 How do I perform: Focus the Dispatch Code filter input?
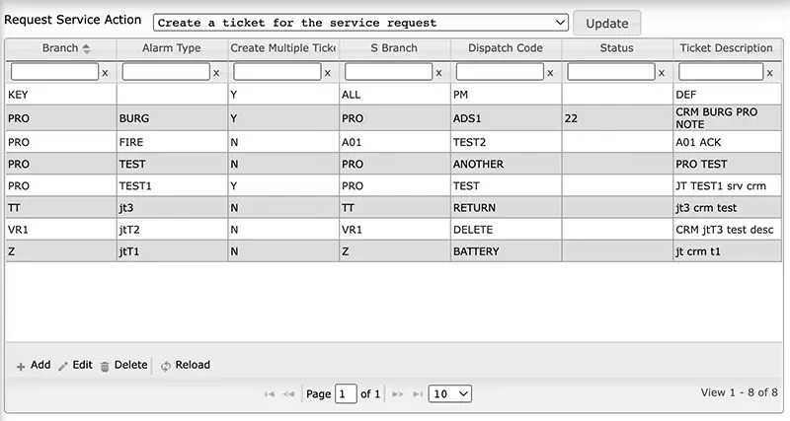tap(500, 72)
